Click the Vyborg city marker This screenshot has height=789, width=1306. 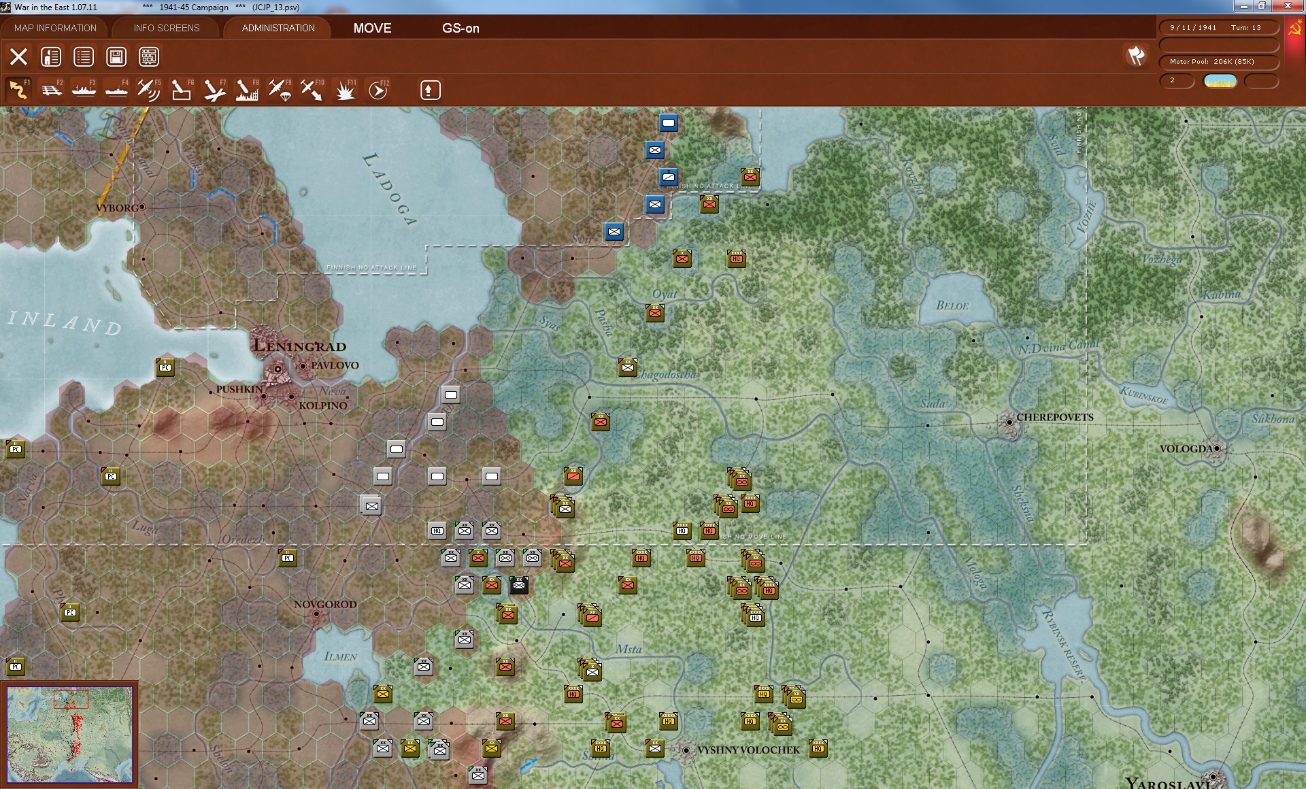coord(142,207)
